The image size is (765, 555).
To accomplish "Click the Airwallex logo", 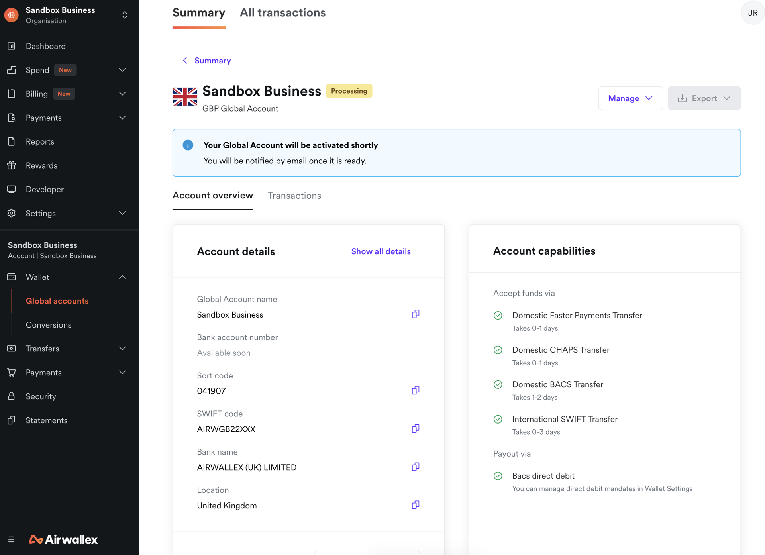I will (63, 539).
